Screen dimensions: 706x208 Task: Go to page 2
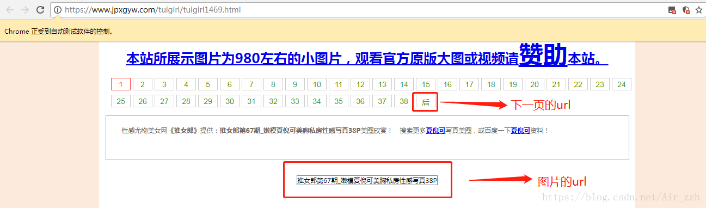(x=143, y=84)
